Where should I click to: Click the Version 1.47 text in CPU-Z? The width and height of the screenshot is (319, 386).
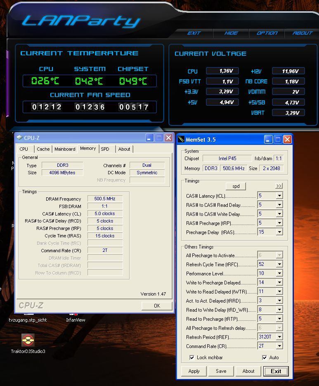[153, 294]
